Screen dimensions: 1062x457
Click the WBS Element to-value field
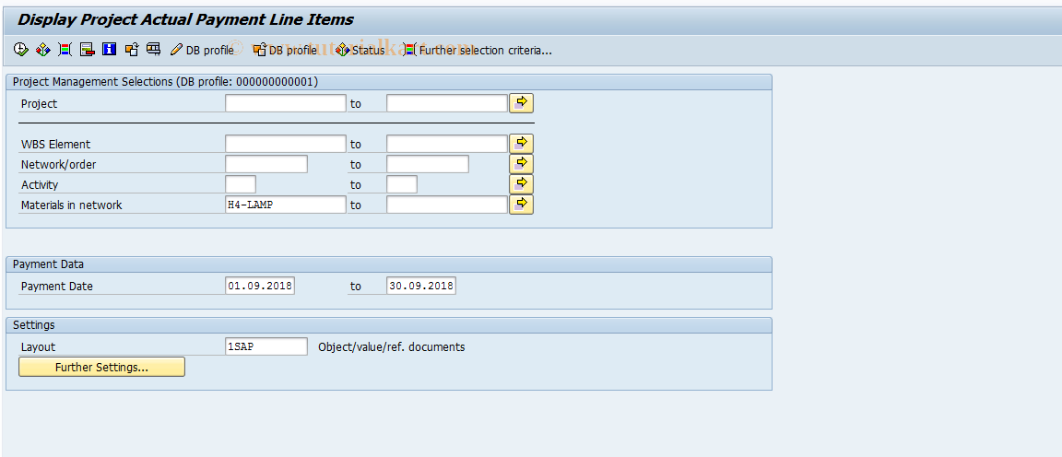[x=447, y=145]
